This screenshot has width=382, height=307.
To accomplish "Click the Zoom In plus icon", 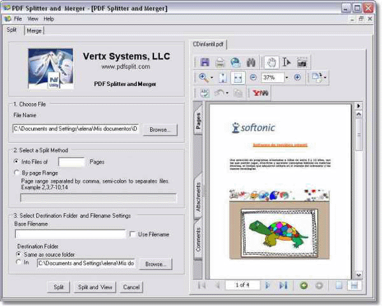I will pos(297,78).
